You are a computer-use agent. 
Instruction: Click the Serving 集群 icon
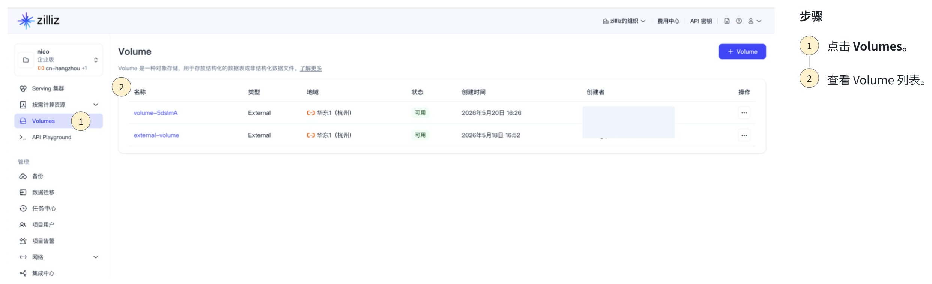pyautogui.click(x=23, y=88)
